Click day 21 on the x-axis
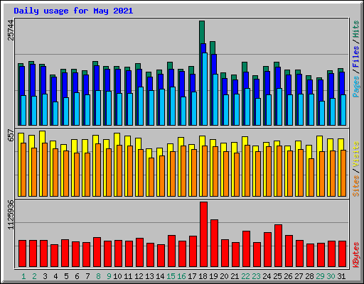This screenshot has width=364, height=284. 235,276
